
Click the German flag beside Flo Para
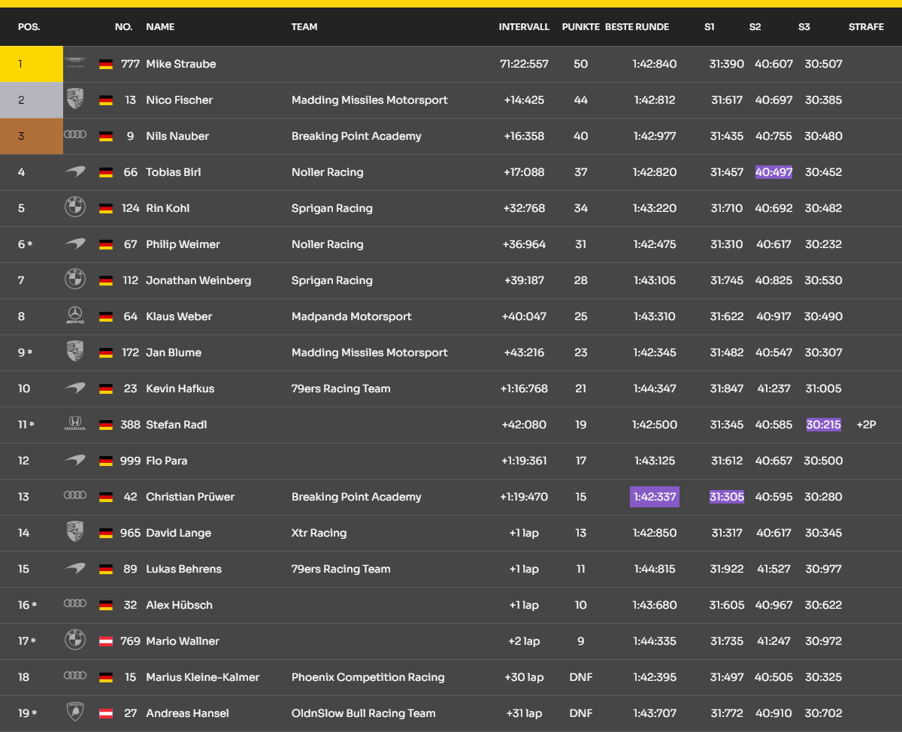[106, 461]
